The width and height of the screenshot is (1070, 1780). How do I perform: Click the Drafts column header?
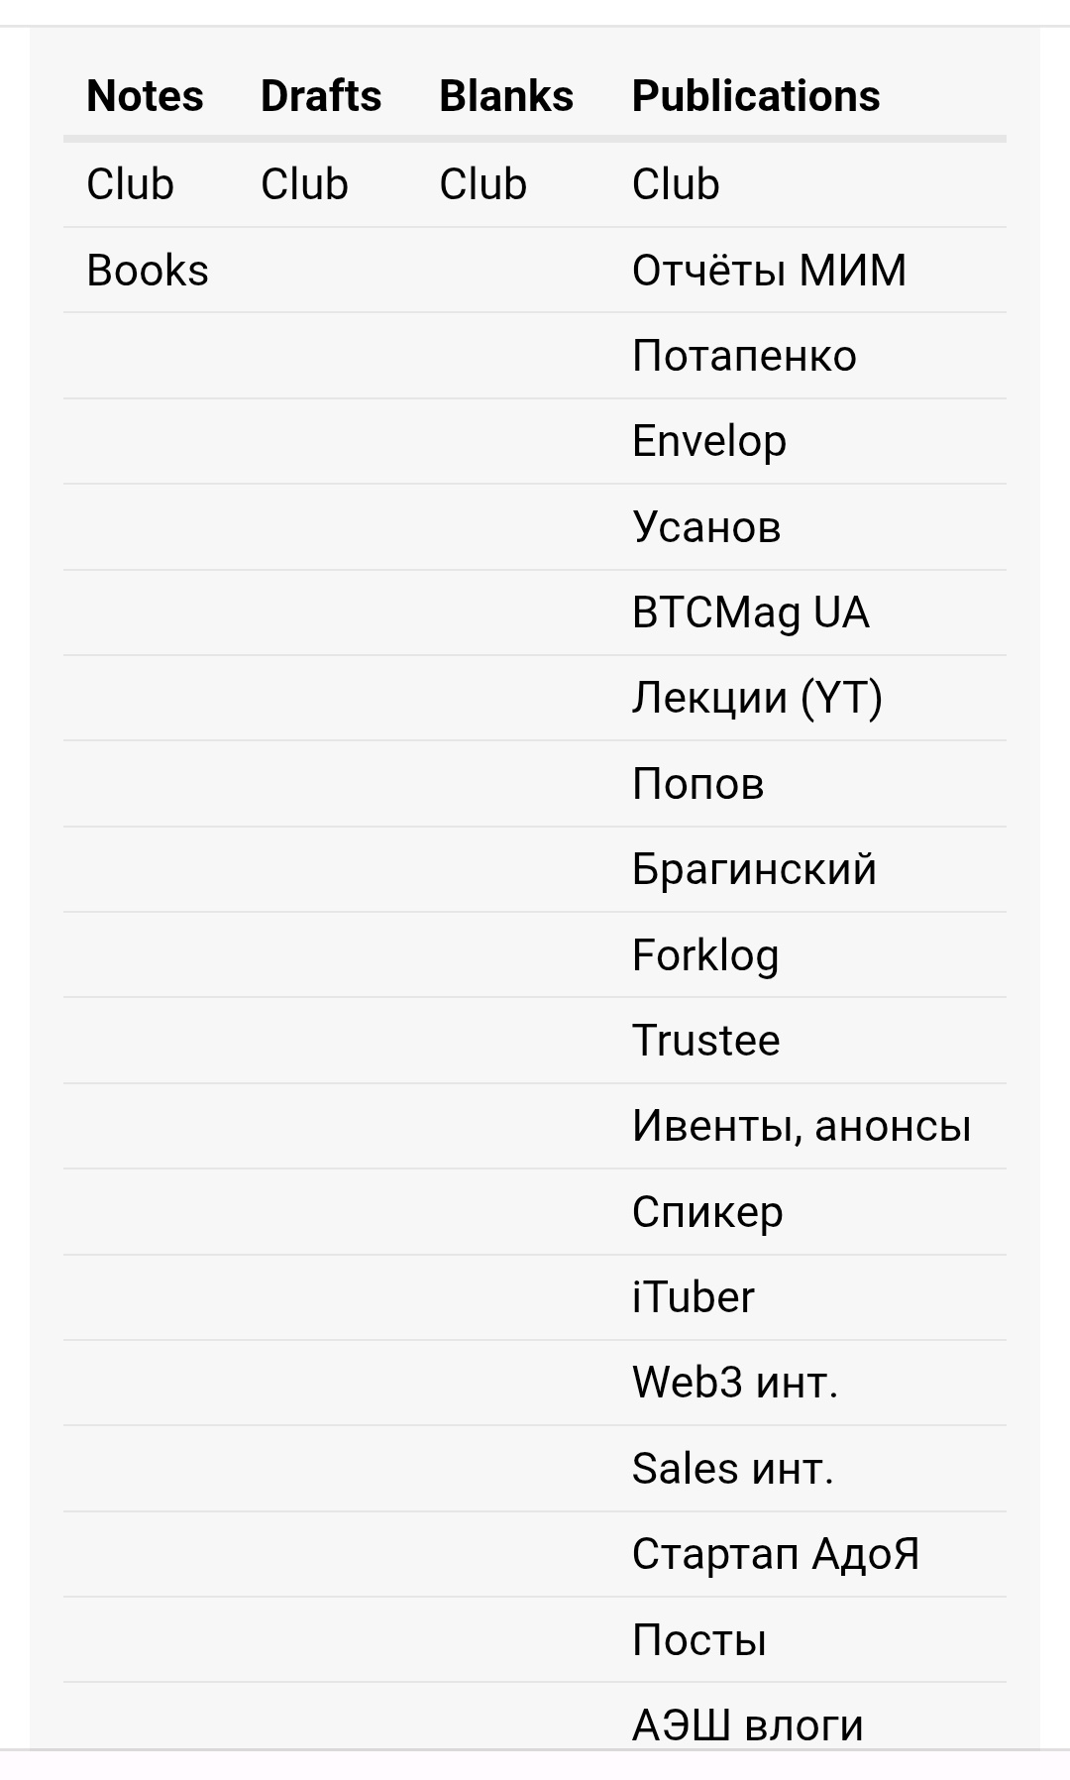pyautogui.click(x=321, y=96)
